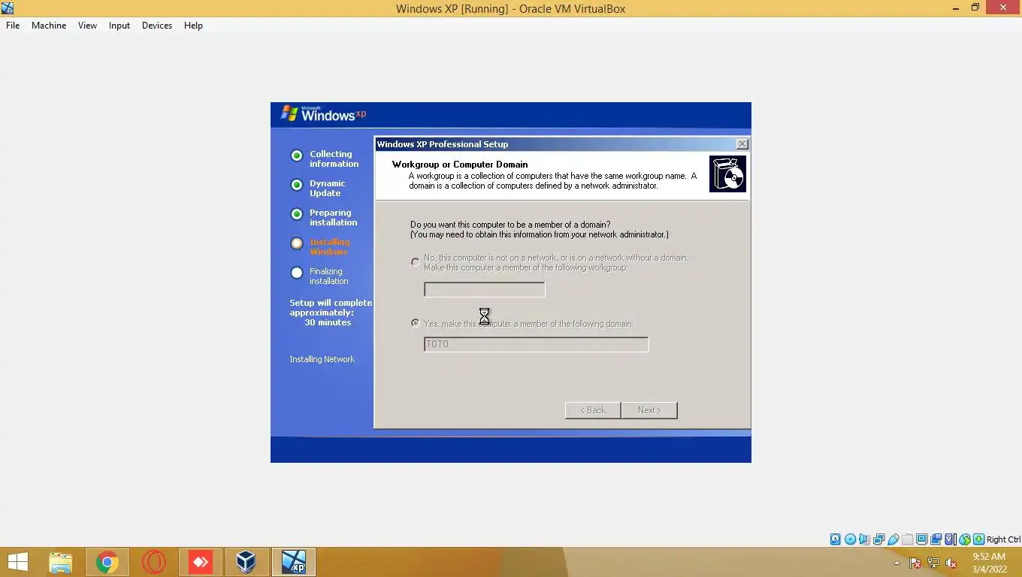The height and width of the screenshot is (577, 1022).
Task: Show hidden system tray icons
Action: pyautogui.click(x=897, y=563)
